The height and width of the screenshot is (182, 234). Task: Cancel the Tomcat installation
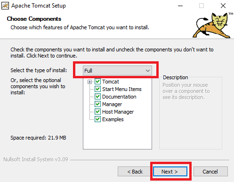pyautogui.click(x=210, y=172)
